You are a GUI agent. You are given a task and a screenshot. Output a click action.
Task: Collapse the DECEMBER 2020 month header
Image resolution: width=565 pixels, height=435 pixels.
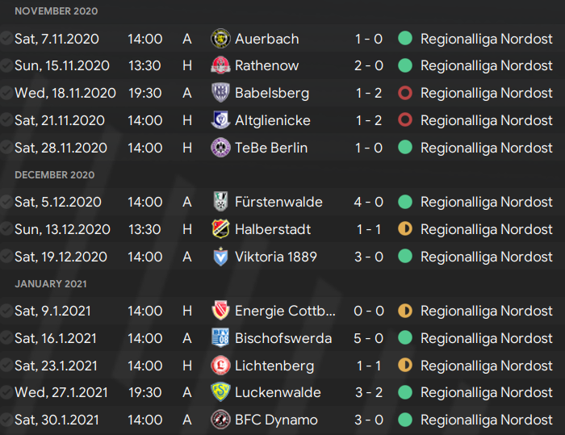pyautogui.click(x=55, y=175)
